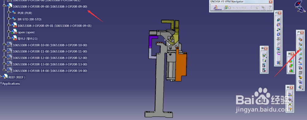Select 10653308-J-OP20R-09-01 in the tree
The width and height of the screenshot is (307, 120).
pyautogui.click(x=55, y=26)
